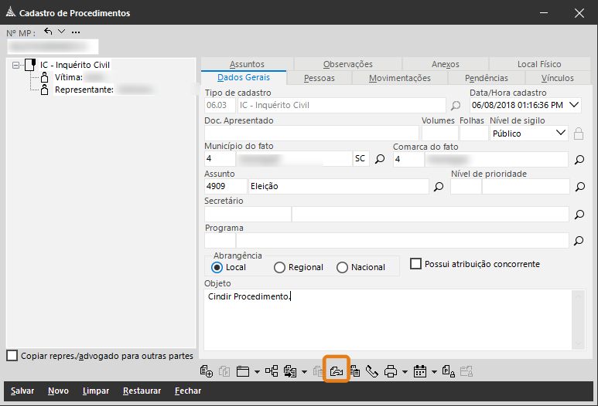The width and height of the screenshot is (598, 406).
Task: Click Secretário lookup magnifier
Action: (x=579, y=215)
